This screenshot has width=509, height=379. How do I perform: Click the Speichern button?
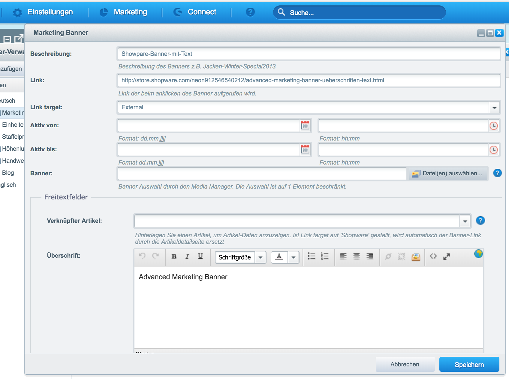(x=469, y=365)
